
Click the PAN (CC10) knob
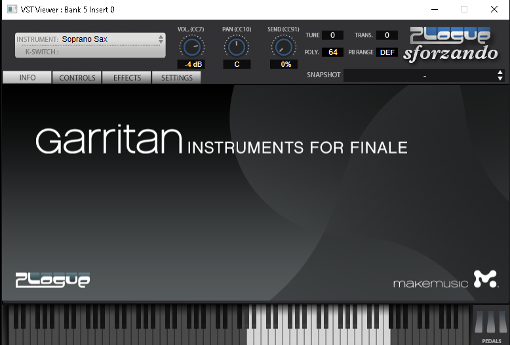click(237, 46)
